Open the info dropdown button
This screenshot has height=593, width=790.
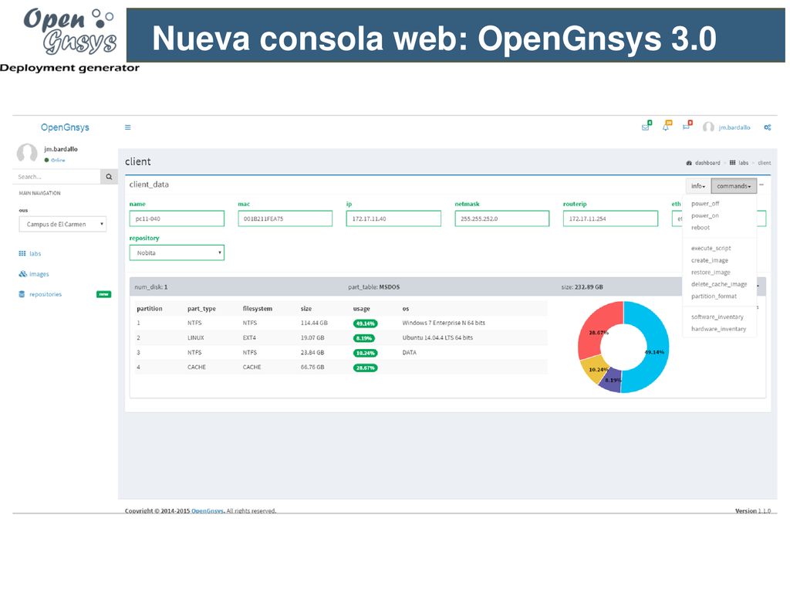tap(698, 186)
